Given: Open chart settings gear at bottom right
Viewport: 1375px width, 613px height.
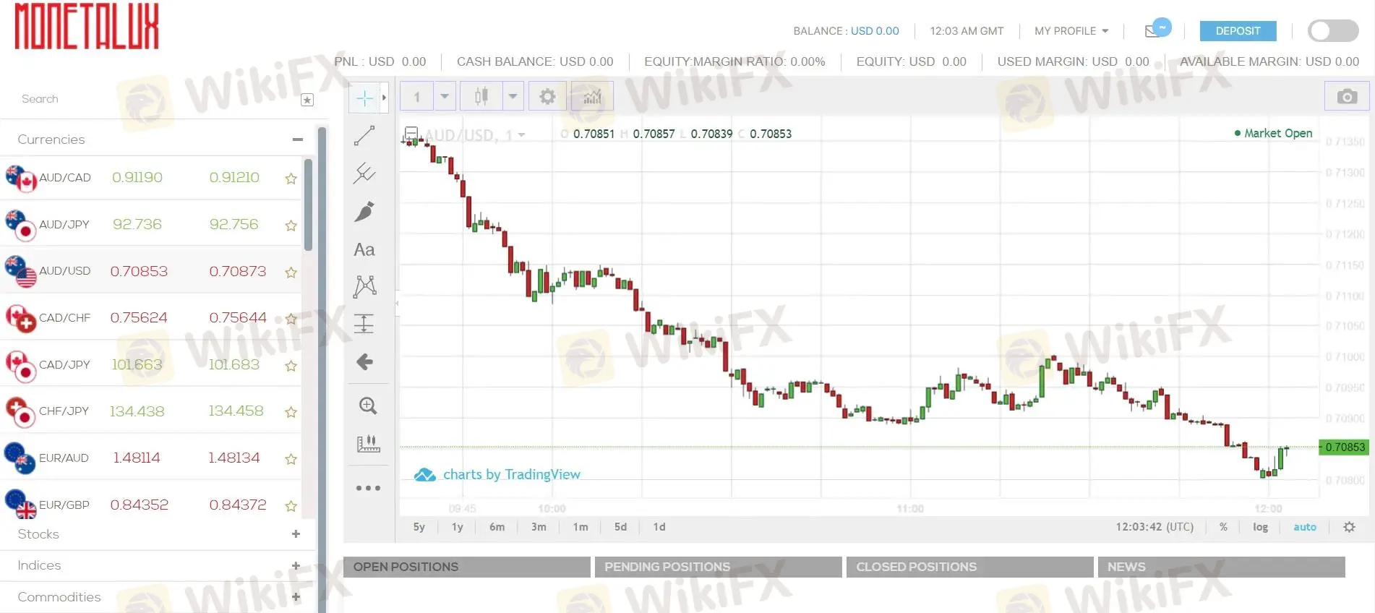Looking at the screenshot, I should pos(1349,527).
